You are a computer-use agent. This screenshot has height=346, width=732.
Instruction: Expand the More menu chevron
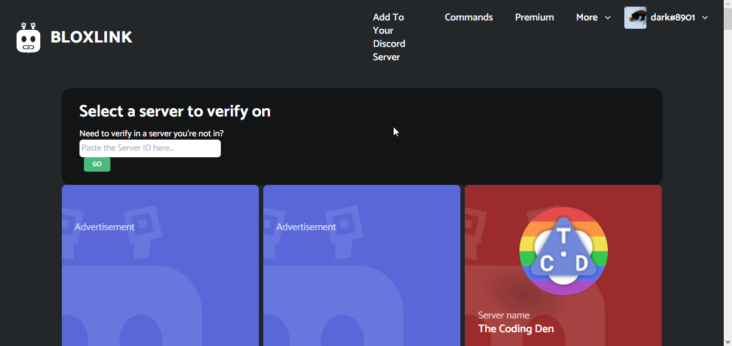pyautogui.click(x=608, y=18)
